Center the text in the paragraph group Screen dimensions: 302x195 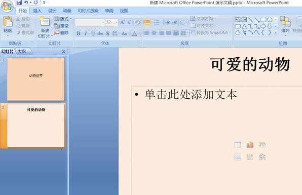point(154,33)
